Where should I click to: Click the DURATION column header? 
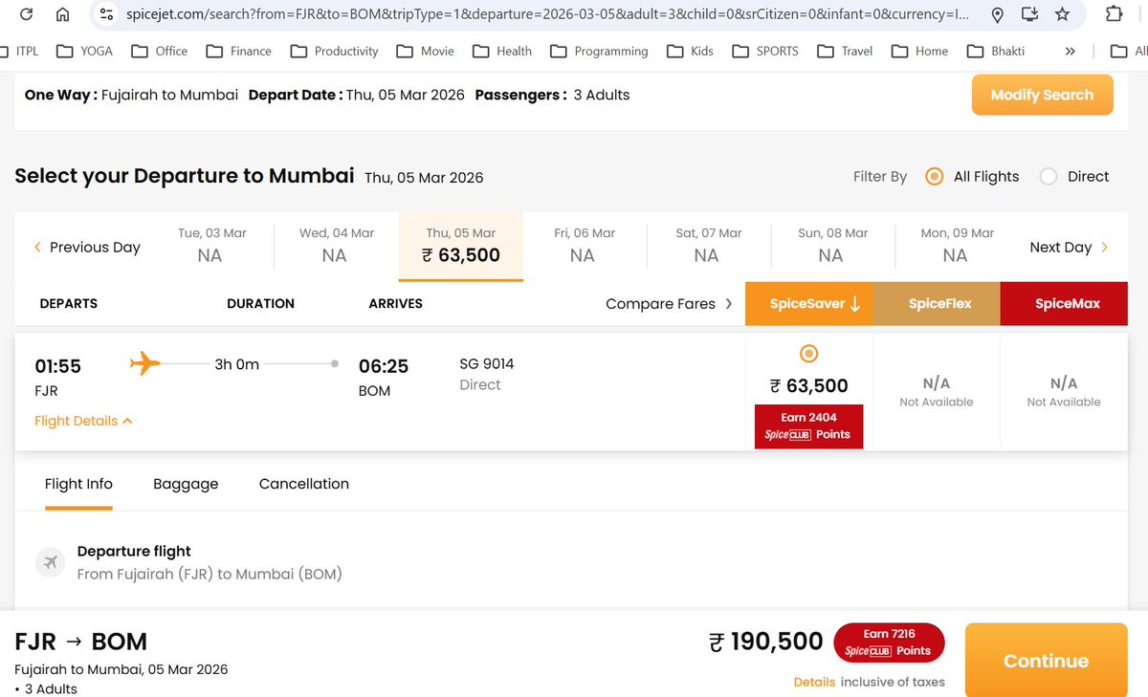[260, 303]
